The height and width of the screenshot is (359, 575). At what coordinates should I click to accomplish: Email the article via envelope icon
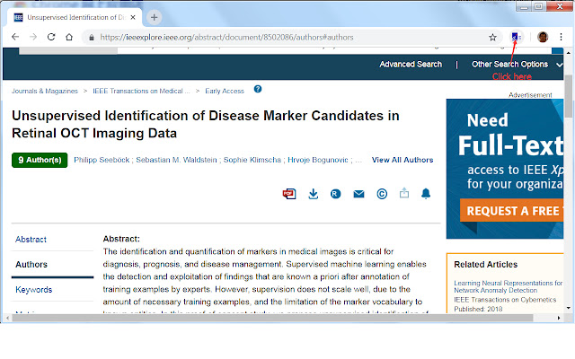358,193
